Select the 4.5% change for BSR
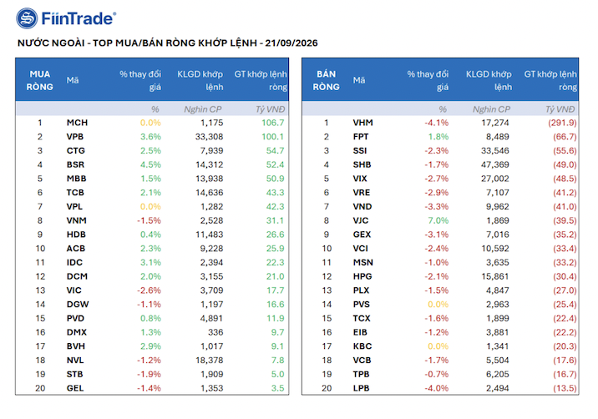598x419 pixels. coord(150,164)
